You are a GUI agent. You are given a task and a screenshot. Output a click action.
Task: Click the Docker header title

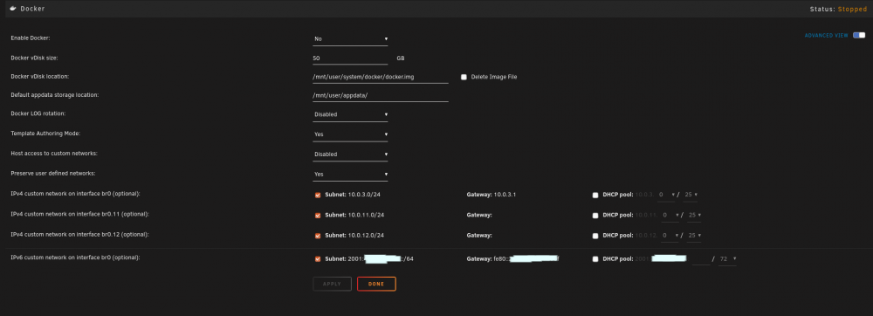point(32,9)
